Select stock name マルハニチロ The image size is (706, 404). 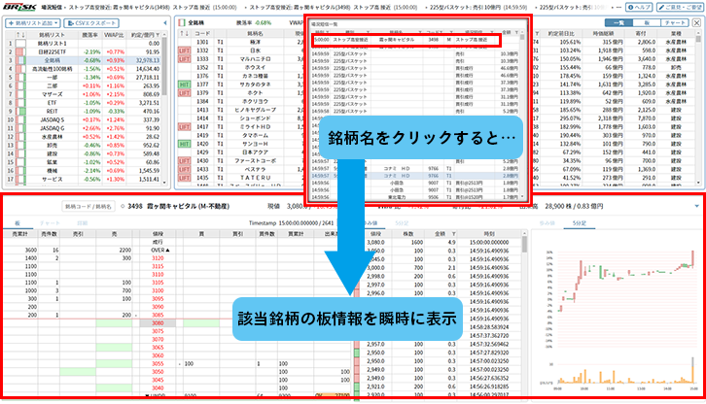[x=255, y=59]
